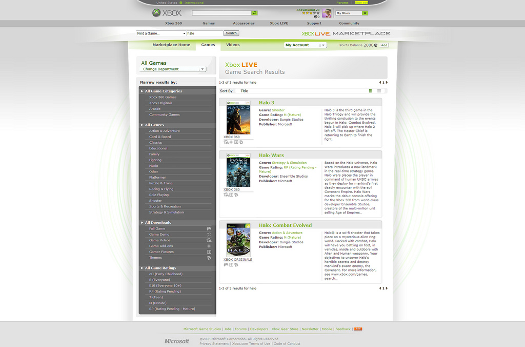Open the My Xbox dropdown menu

pyautogui.click(x=352, y=13)
